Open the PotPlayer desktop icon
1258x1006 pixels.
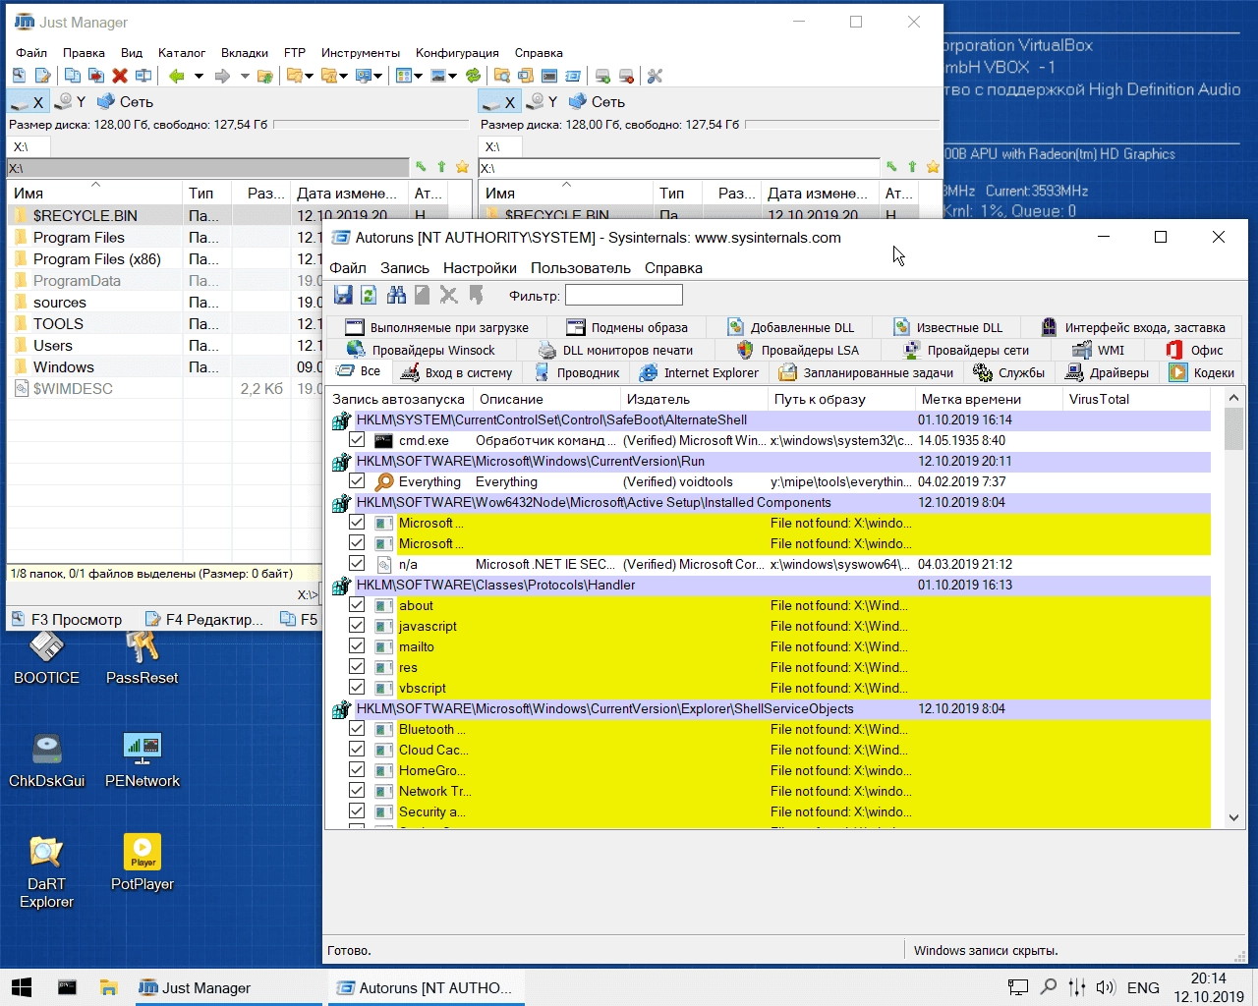click(x=143, y=863)
